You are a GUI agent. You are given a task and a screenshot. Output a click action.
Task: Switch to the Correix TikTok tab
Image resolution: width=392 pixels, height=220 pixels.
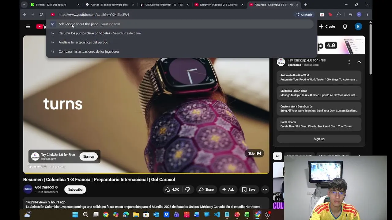point(164,5)
